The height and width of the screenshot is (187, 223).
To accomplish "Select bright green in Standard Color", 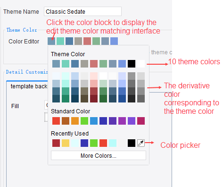I will 84,121.
